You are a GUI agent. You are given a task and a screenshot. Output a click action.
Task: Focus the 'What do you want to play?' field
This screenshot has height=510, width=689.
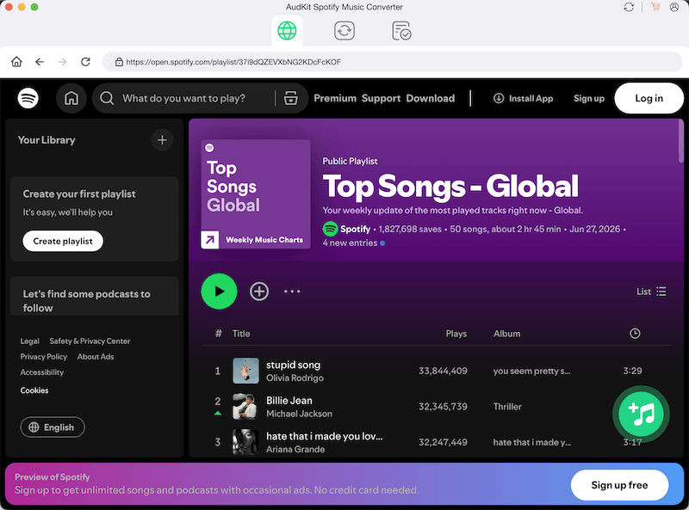click(183, 98)
